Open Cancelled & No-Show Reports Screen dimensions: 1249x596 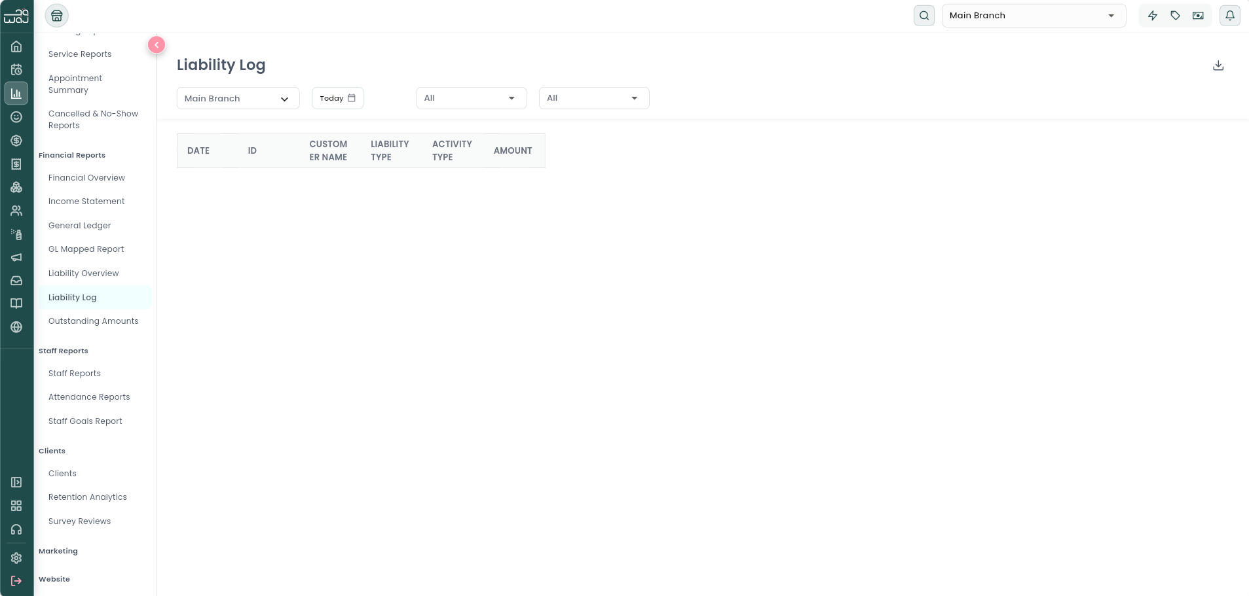(x=93, y=120)
